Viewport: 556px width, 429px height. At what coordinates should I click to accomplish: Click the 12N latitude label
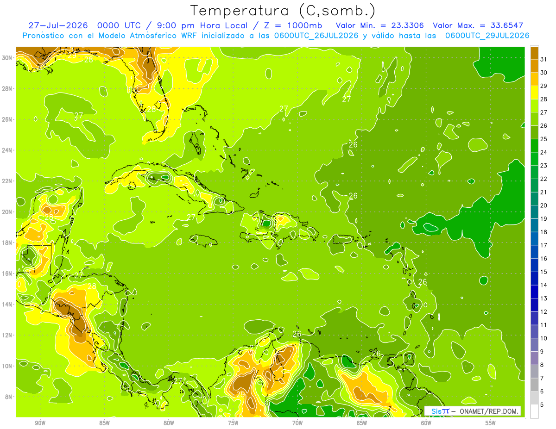6,335
